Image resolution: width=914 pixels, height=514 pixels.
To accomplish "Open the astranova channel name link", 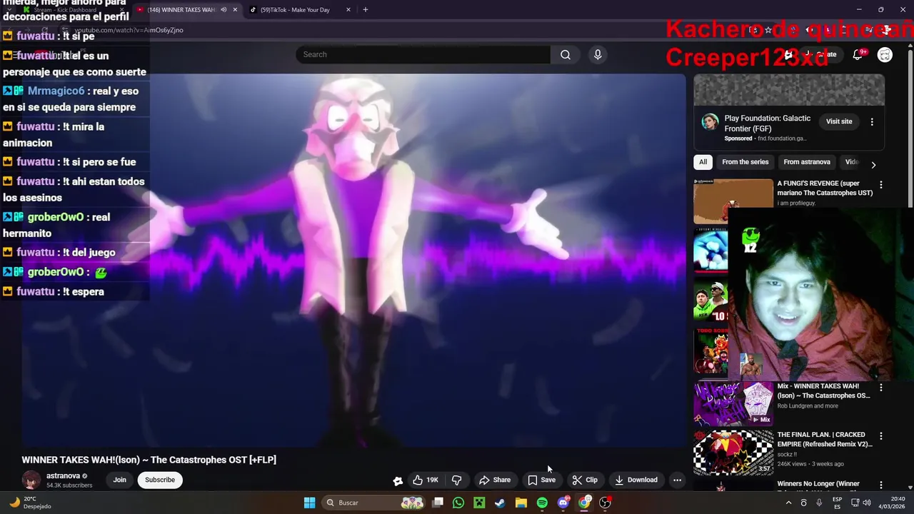I will (63, 476).
